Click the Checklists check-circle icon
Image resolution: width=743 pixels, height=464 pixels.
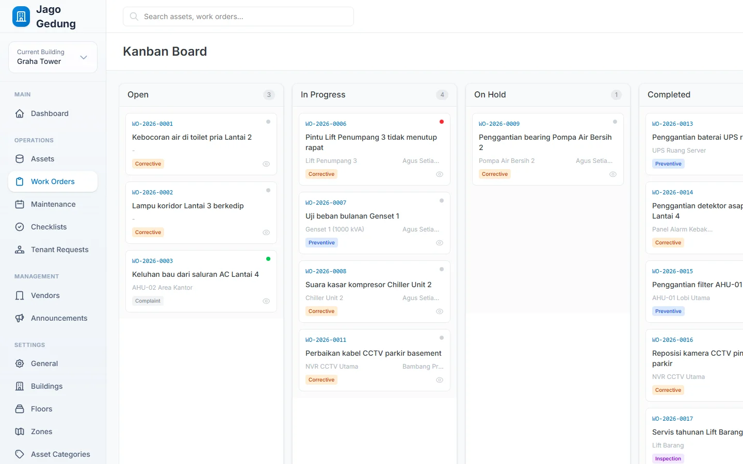(x=20, y=227)
